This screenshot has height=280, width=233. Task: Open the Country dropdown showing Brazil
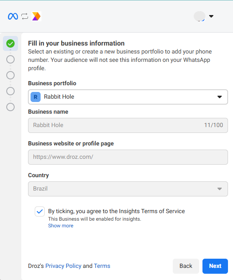pyautogui.click(x=128, y=189)
